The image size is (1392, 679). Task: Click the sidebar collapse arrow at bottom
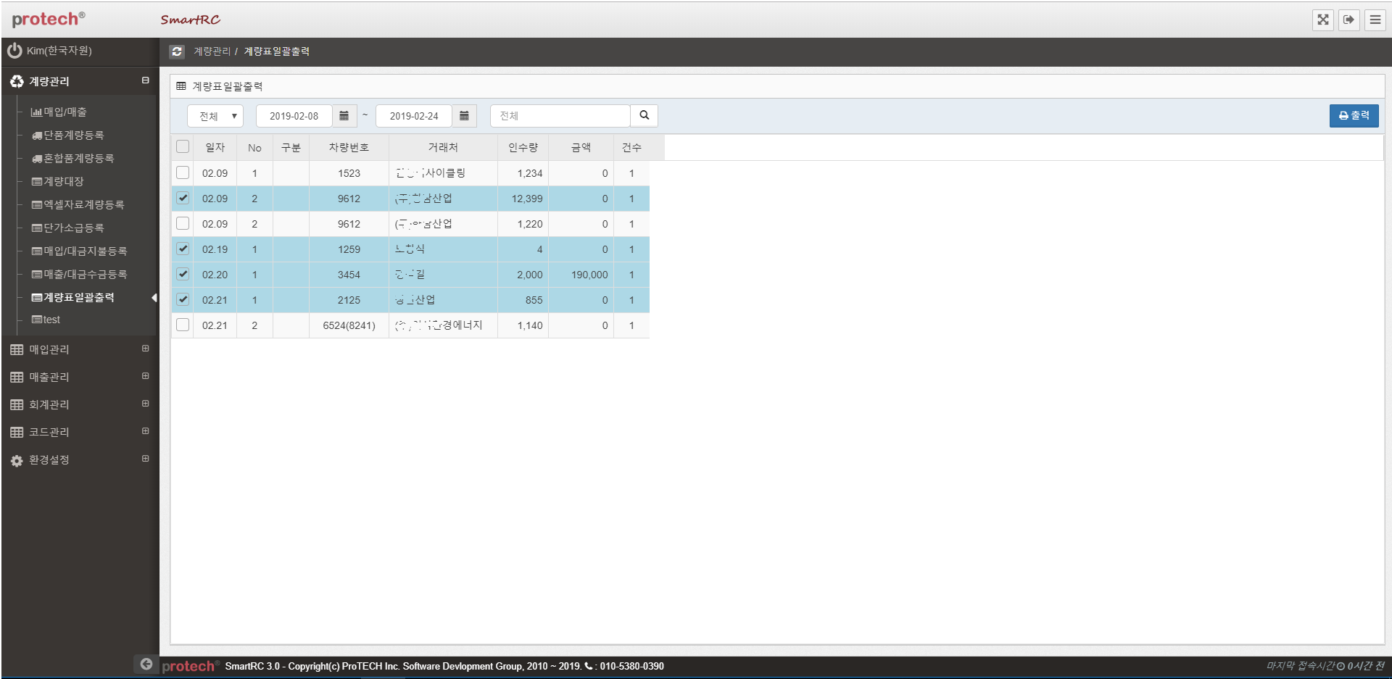click(x=146, y=664)
